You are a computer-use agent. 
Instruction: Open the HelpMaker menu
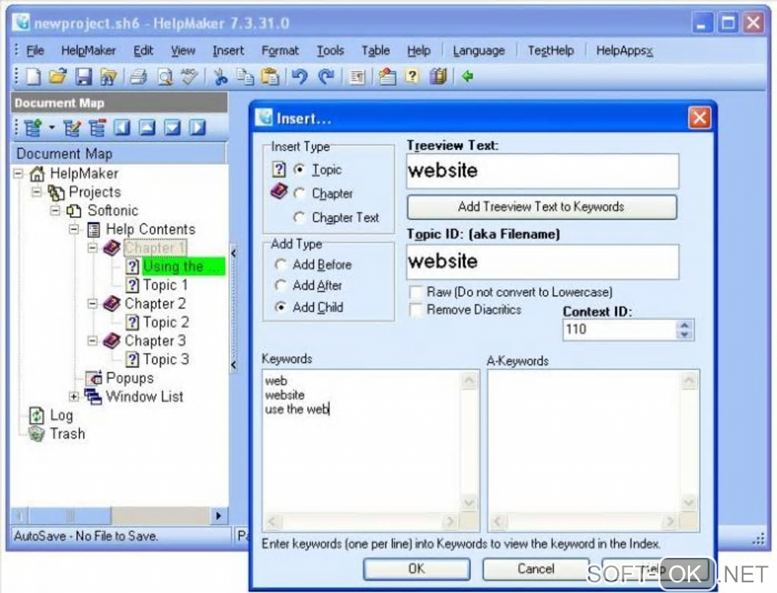88,50
